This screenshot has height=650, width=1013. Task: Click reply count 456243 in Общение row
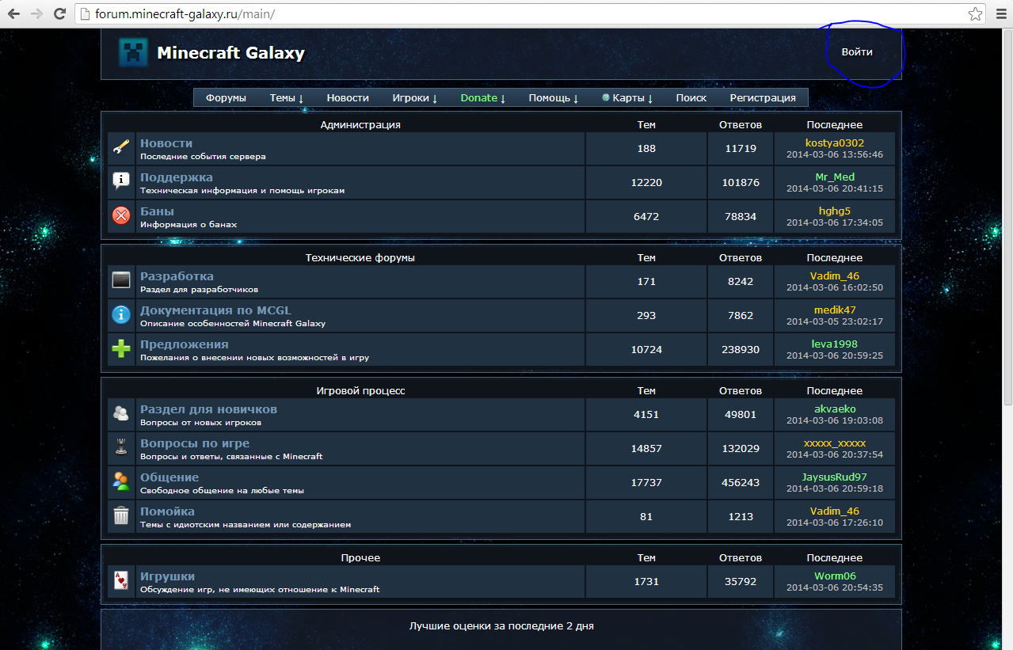[x=741, y=483]
